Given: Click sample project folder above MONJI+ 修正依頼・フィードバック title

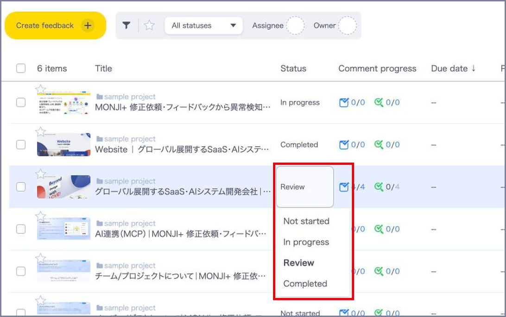Looking at the screenshot, I should point(126,97).
